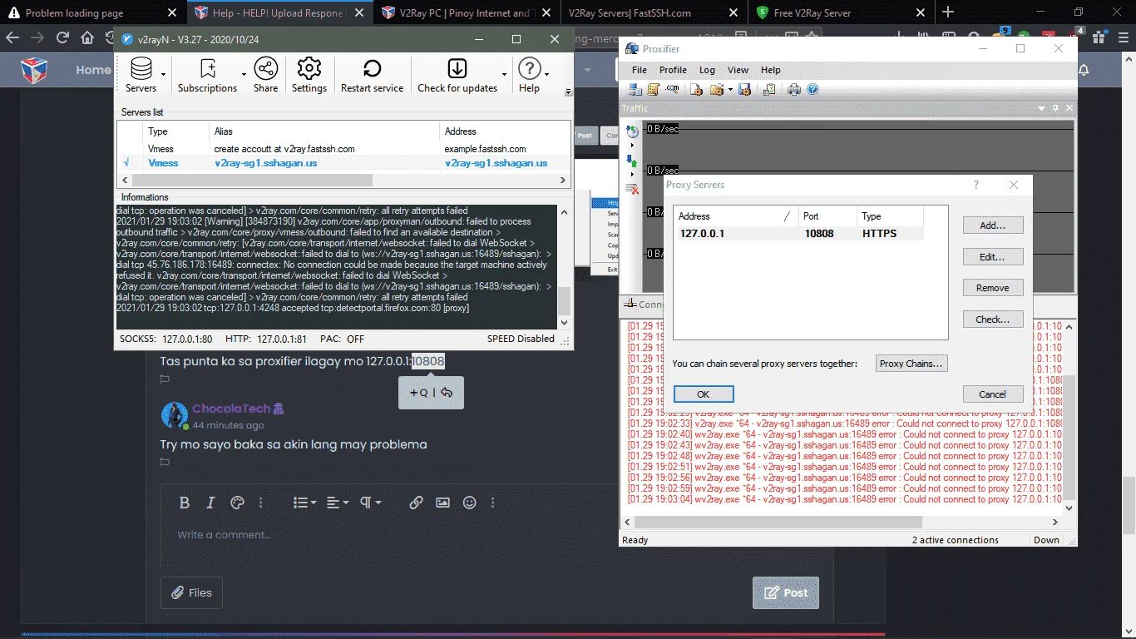Open paragraph format dropdown in comment editor
The image size is (1136, 639).
point(371,503)
